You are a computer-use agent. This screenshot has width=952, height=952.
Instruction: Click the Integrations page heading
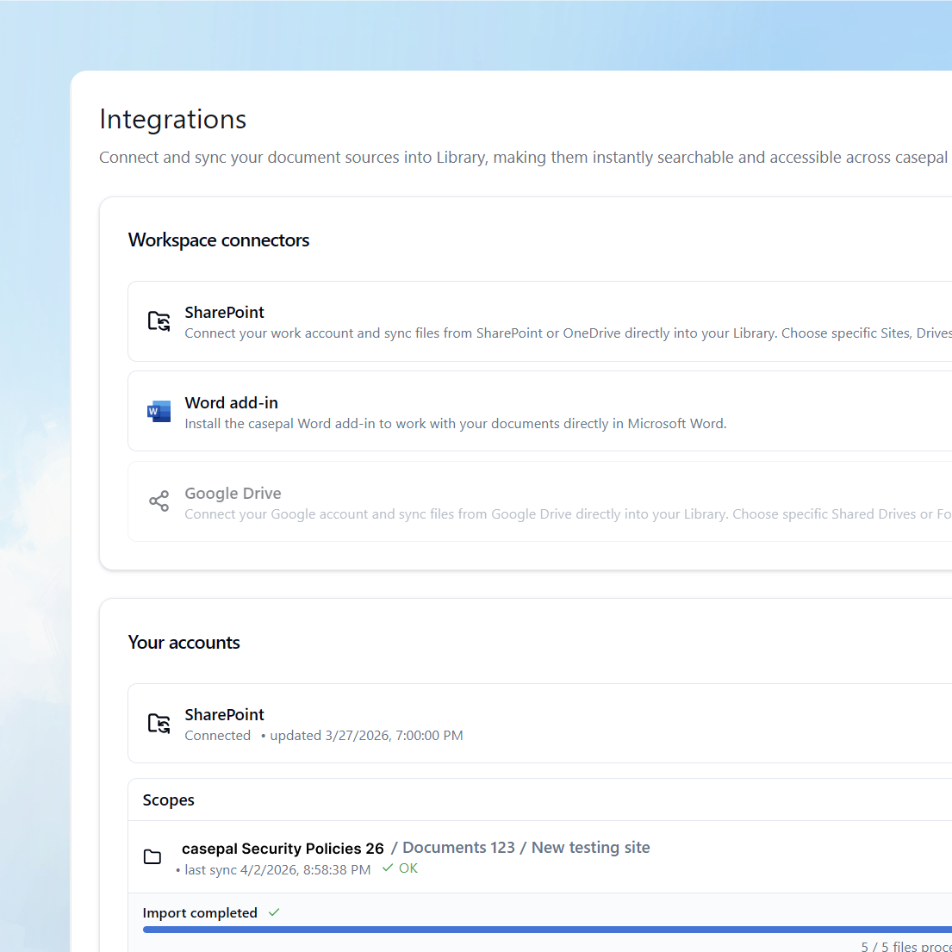173,119
